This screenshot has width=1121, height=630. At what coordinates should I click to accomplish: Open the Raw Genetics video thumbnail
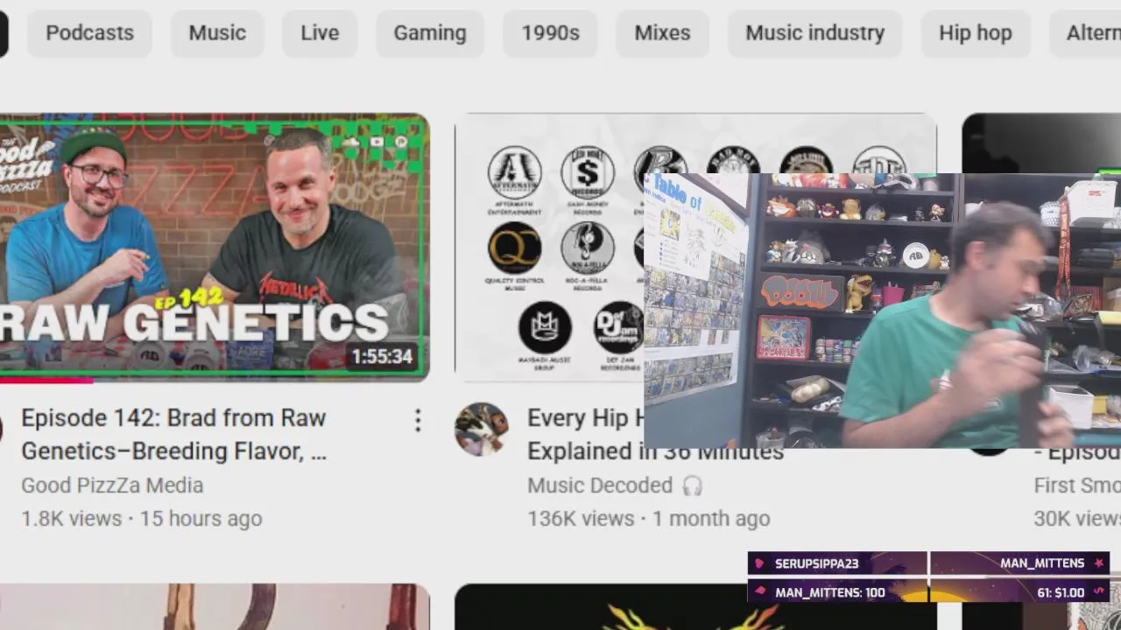pyautogui.click(x=214, y=248)
